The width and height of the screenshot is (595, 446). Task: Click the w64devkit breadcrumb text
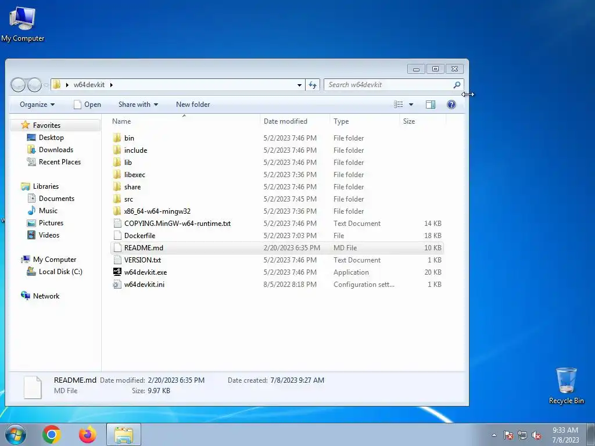(x=89, y=85)
